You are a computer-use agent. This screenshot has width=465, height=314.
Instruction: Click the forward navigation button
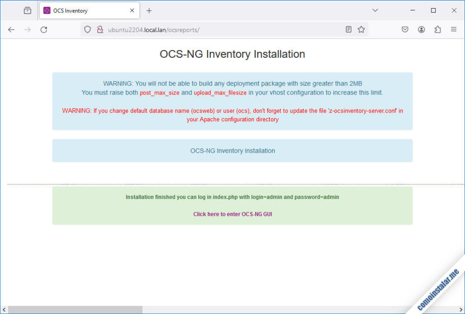(x=27, y=29)
